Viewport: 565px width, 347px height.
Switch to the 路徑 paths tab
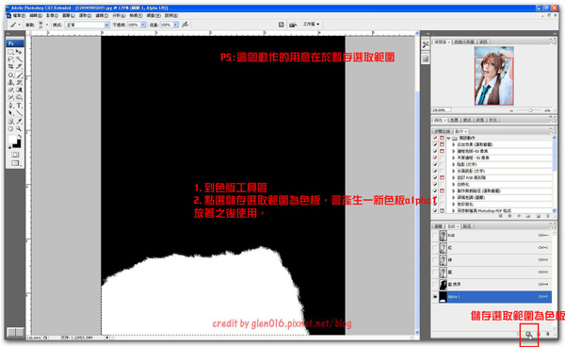pos(467,226)
